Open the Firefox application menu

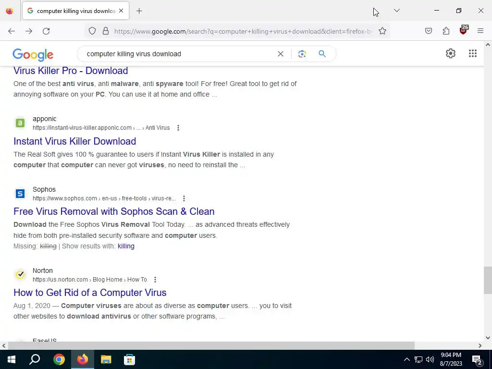[x=480, y=31]
